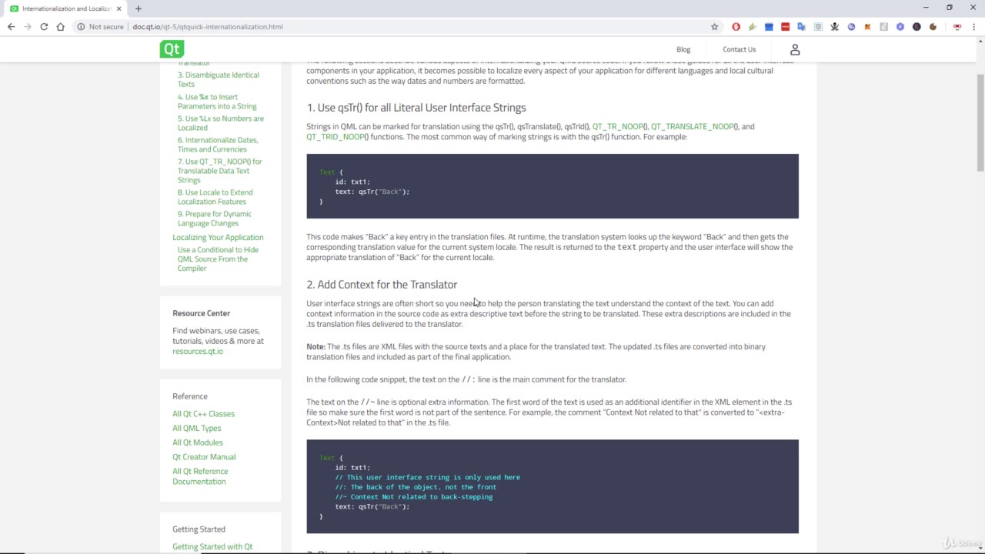Viewport: 985px width, 554px height.
Task: Click the red Opera extension icon
Action: tap(736, 27)
